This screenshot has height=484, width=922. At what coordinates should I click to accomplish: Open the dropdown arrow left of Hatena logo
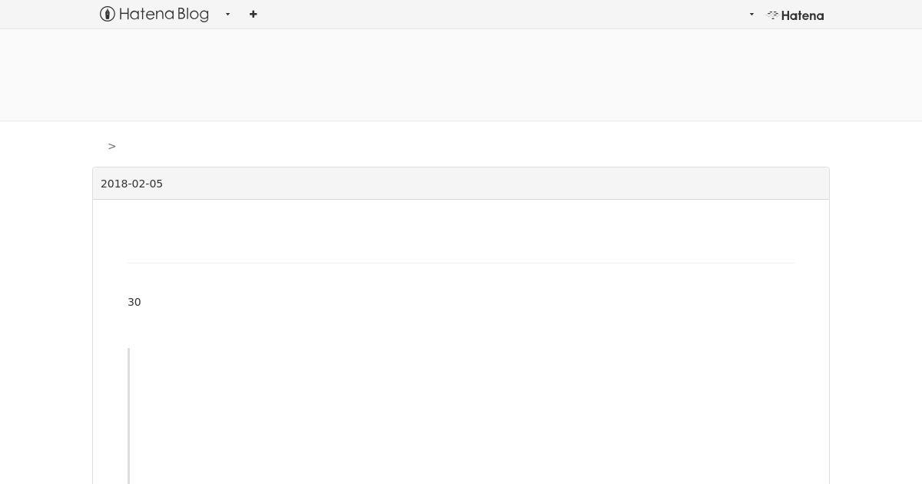(751, 14)
